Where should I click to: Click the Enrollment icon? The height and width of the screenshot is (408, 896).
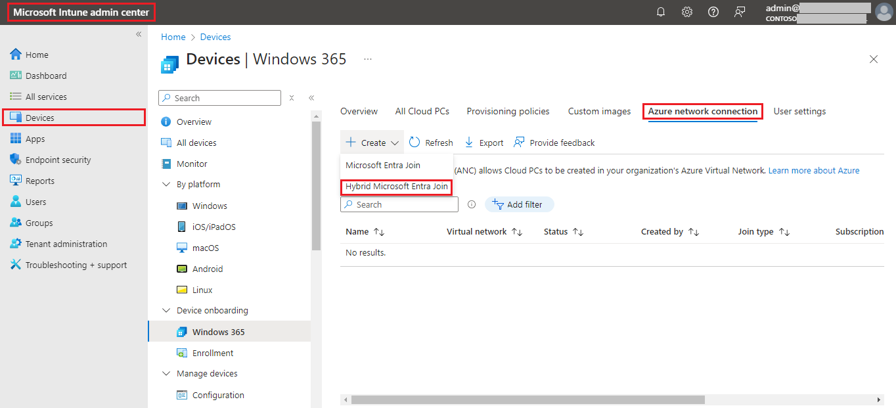click(x=182, y=353)
